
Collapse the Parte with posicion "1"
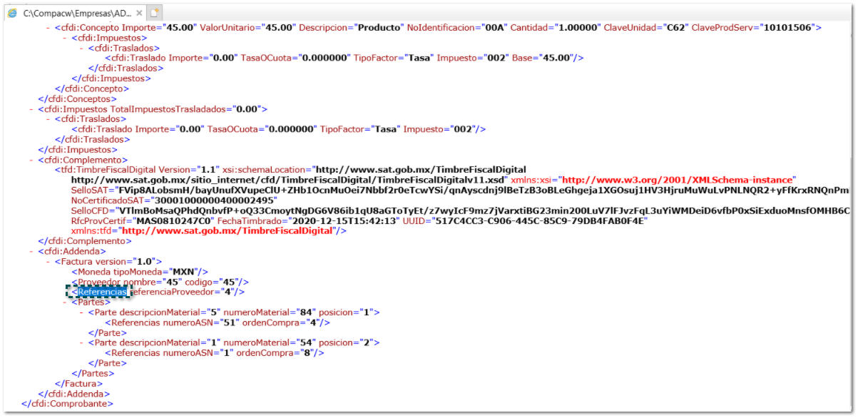pos(83,312)
